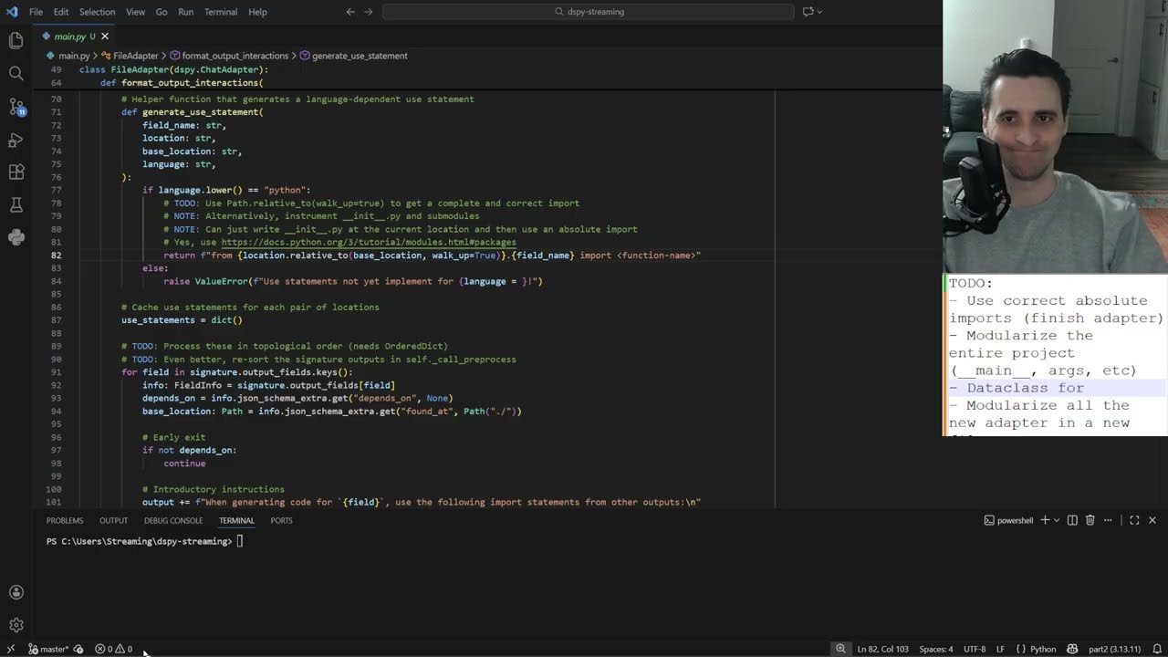Image resolution: width=1168 pixels, height=657 pixels.
Task: Open Source Control view with 11 changes
Action: point(16,107)
